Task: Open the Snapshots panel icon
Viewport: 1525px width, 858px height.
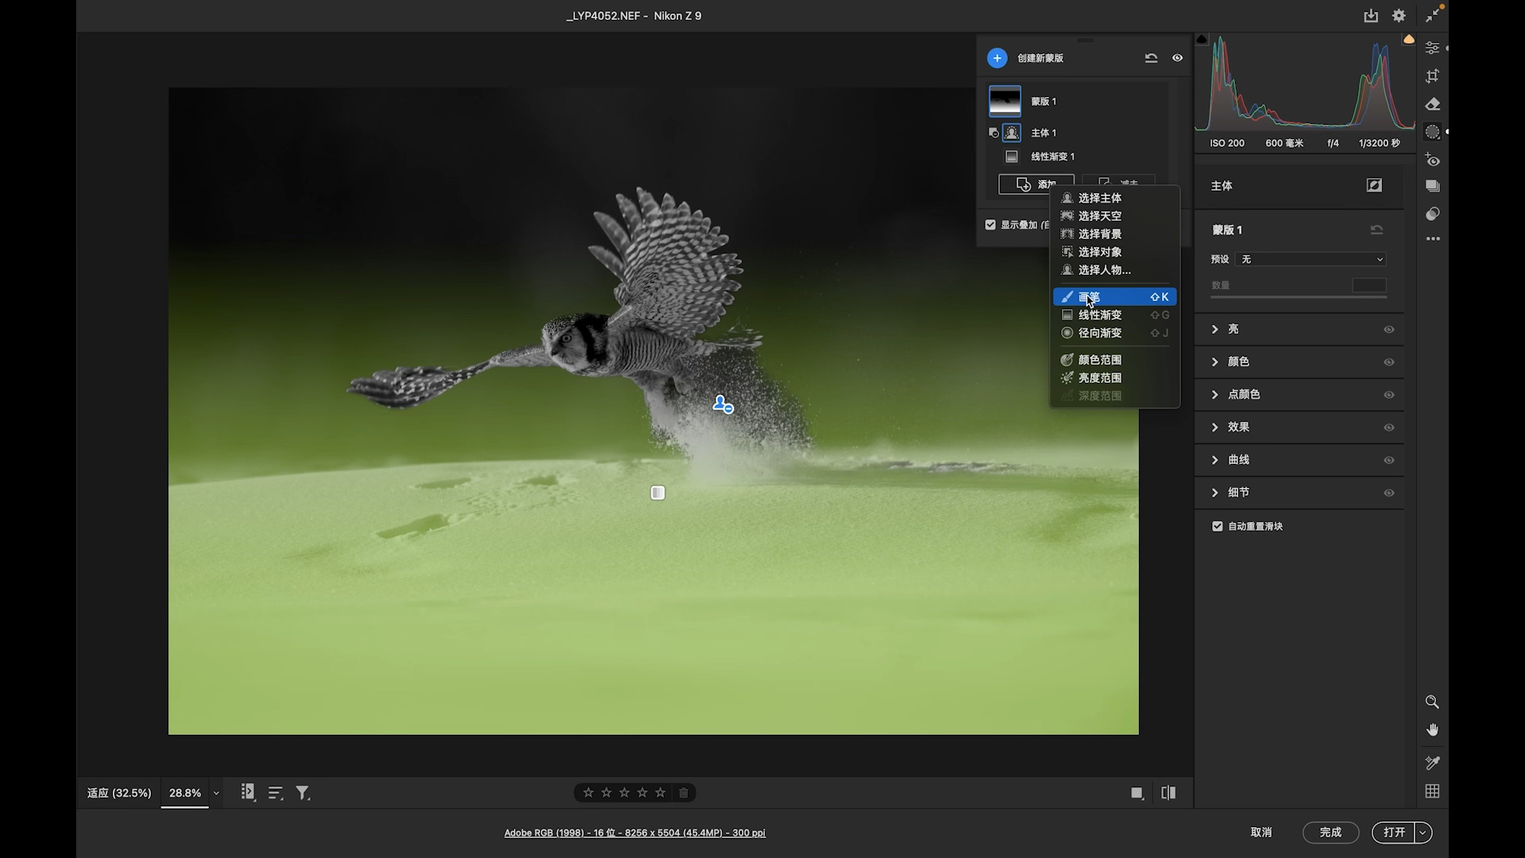Action: (1432, 186)
